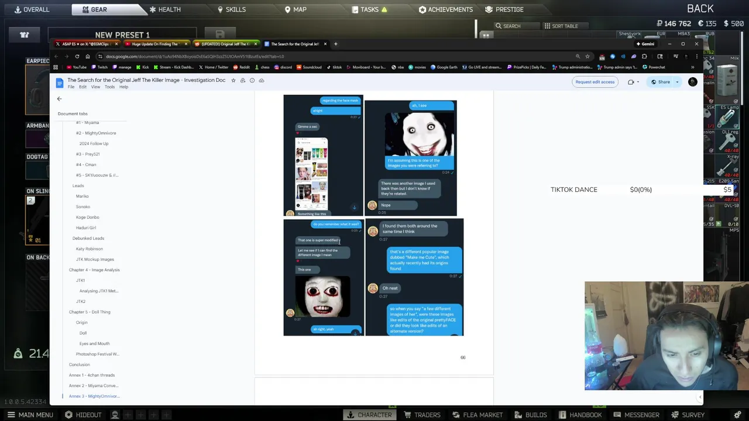Select Koge Donbo document tab
The height and width of the screenshot is (421, 749).
(x=87, y=217)
